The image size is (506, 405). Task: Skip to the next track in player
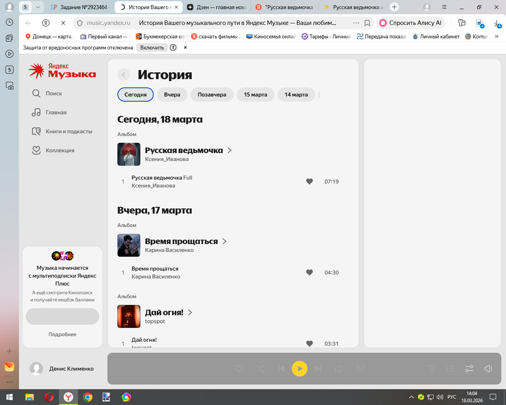[x=318, y=369]
